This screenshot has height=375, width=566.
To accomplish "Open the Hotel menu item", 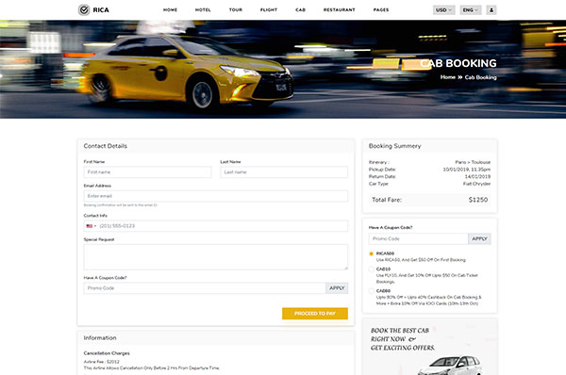I will (203, 9).
